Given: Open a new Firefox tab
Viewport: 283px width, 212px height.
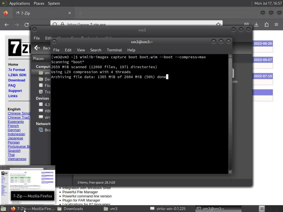Looking at the screenshot, I should [80, 13].
